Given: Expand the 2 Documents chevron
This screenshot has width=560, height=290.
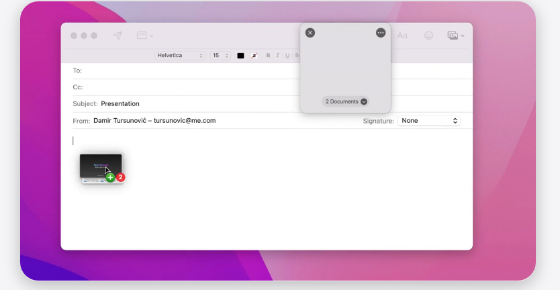Looking at the screenshot, I should point(364,101).
